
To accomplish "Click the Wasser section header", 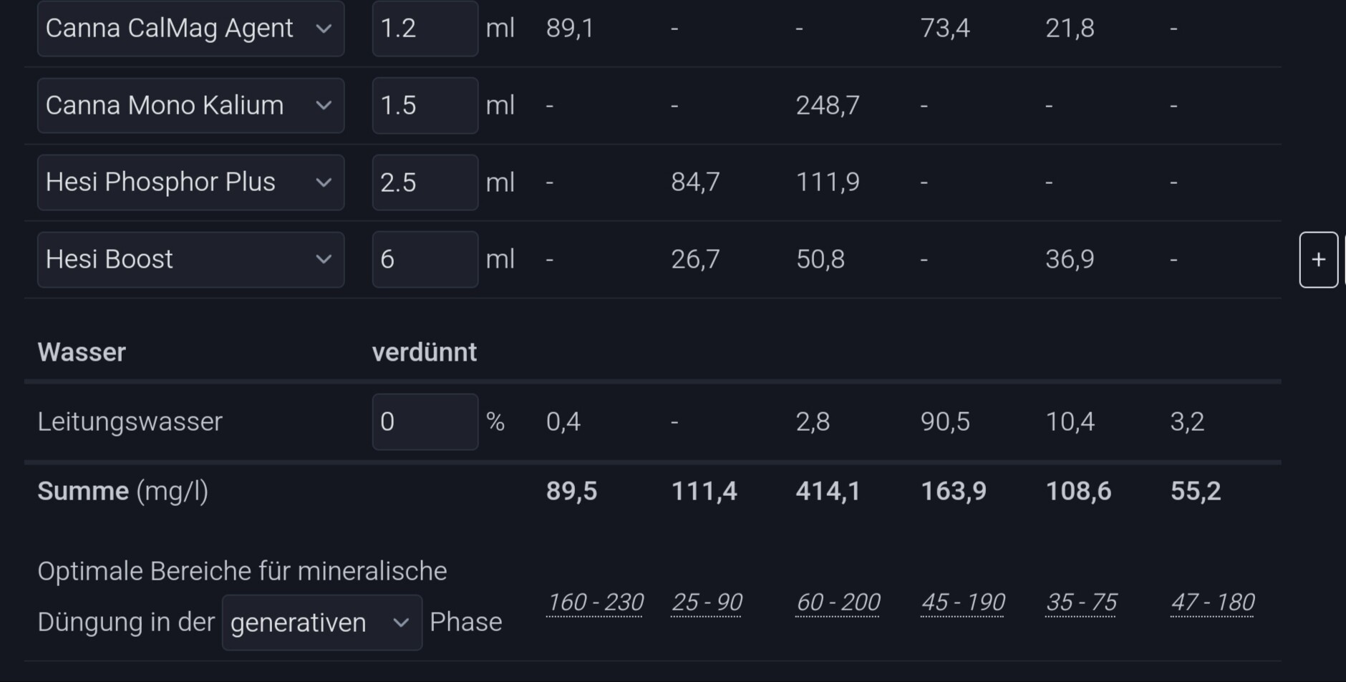I will (x=82, y=353).
